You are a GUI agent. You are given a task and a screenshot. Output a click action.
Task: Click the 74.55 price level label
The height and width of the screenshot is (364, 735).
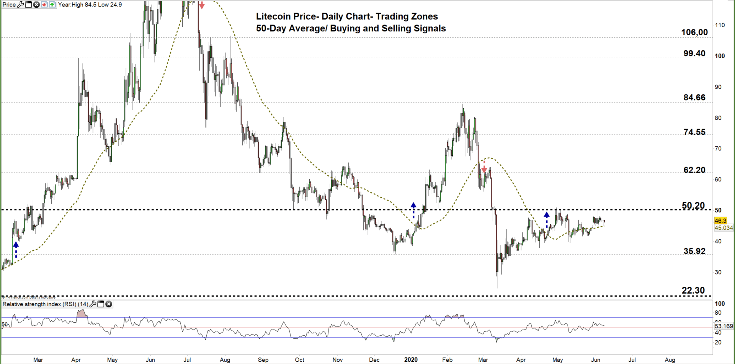tap(694, 132)
